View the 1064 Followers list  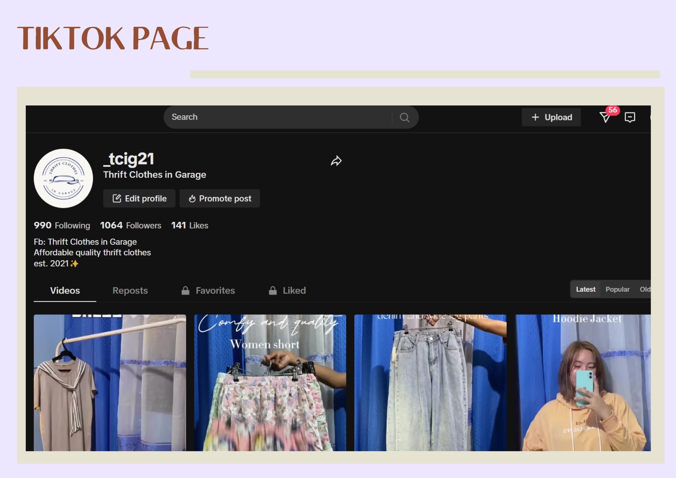click(130, 225)
